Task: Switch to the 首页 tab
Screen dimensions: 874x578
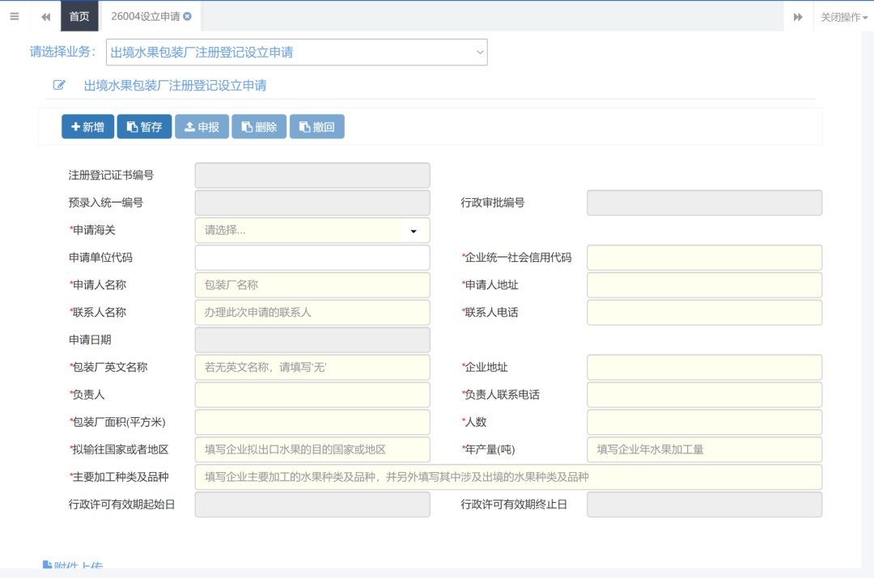Action: click(79, 16)
